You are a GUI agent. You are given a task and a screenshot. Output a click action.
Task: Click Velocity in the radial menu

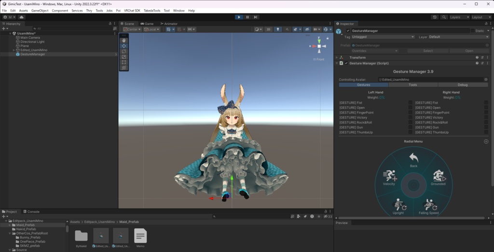[389, 178]
